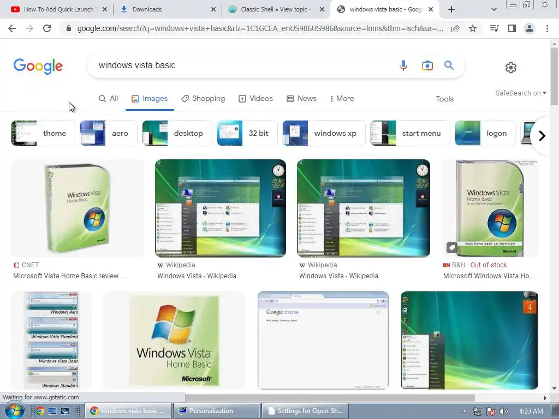Open the Chrome profile avatar
Image resolution: width=559 pixels, height=419 pixels.
click(x=530, y=28)
